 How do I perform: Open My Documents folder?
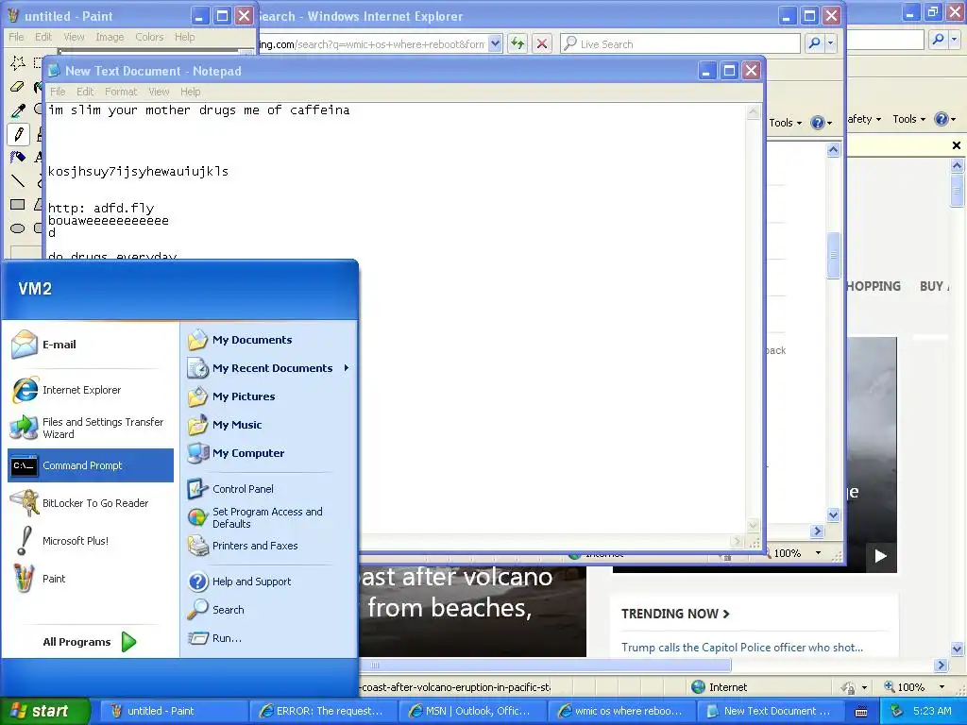tap(269, 340)
